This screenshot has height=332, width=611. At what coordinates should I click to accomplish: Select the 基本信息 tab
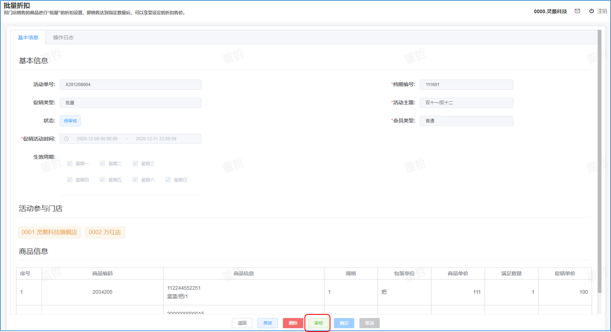28,37
